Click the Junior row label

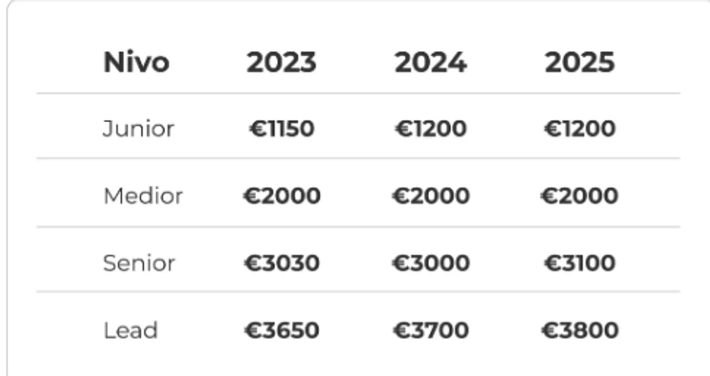coord(138,129)
